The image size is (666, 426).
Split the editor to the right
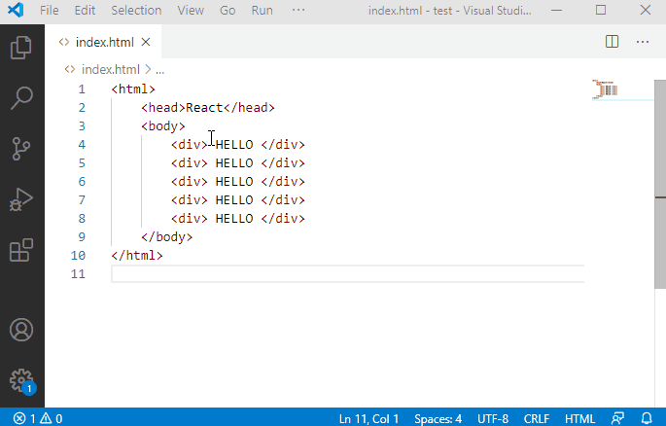click(x=612, y=42)
